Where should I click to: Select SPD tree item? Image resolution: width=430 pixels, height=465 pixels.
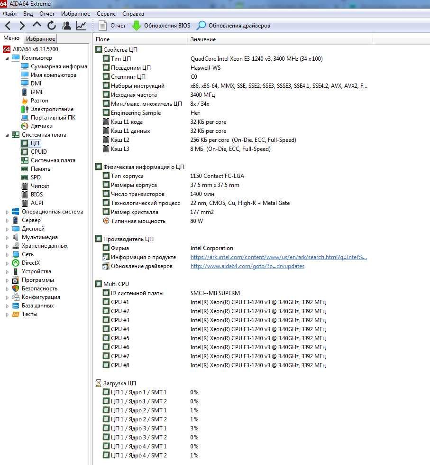click(x=31, y=177)
